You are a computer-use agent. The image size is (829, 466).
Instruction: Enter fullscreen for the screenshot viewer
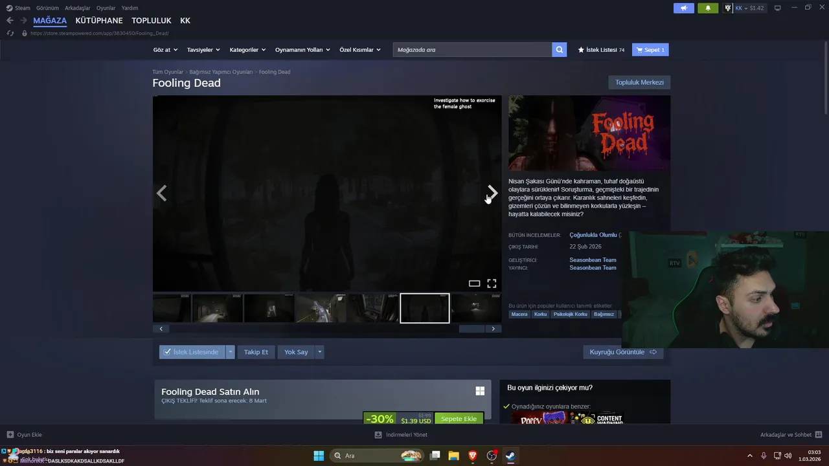pyautogui.click(x=492, y=283)
